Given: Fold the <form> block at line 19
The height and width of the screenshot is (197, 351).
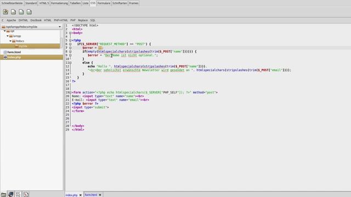Looking at the screenshot, I should pyautogui.click(x=70, y=92).
